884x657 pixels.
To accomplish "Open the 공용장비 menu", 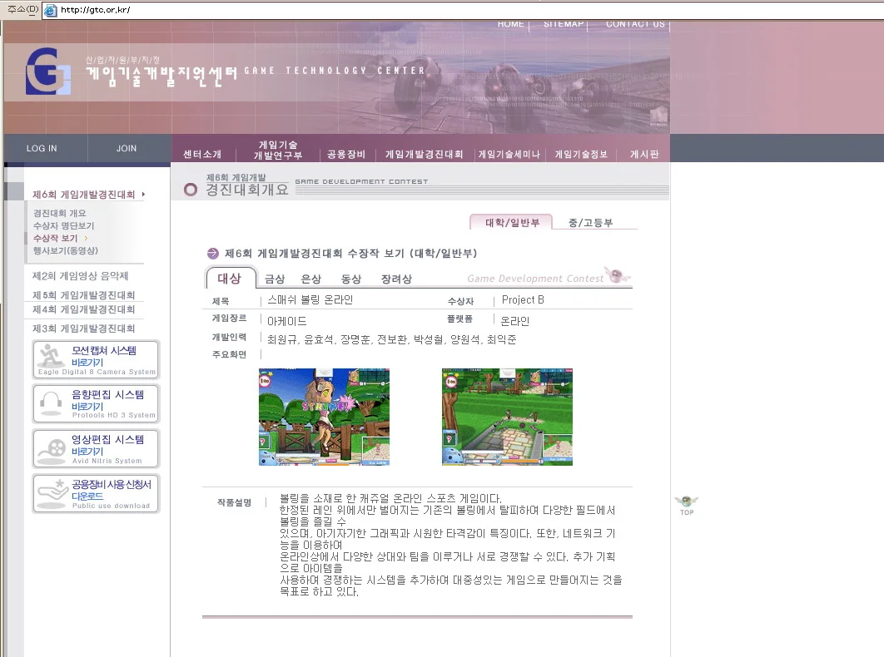I will click(346, 155).
